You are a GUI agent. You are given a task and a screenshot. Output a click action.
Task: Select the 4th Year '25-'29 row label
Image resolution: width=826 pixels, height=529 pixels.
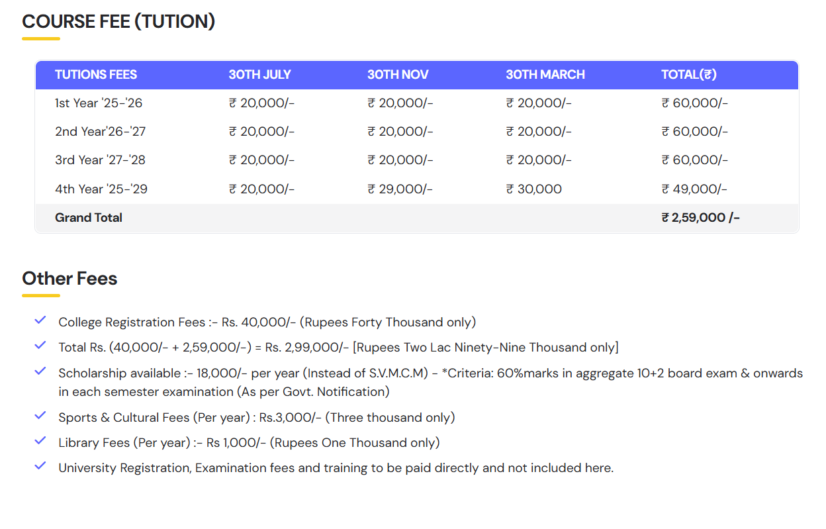pyautogui.click(x=101, y=189)
